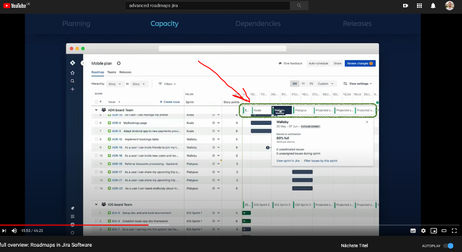The image size is (462, 252).
Task: Click gear icon in the ADR-10 row
Action: (213, 139)
